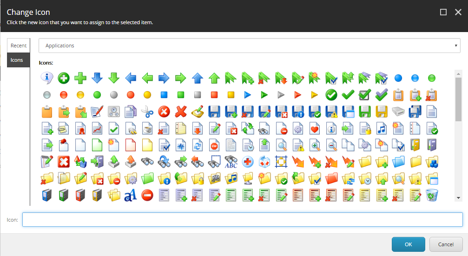Choose the 'aA' font letters icon

tap(131, 196)
